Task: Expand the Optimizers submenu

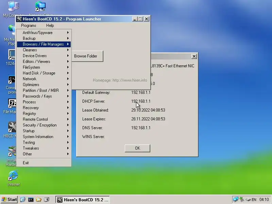Action: tap(44, 85)
